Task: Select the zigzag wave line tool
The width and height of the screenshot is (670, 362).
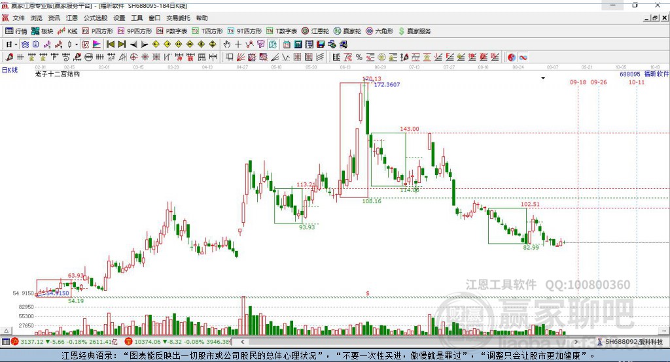Action: point(286,57)
